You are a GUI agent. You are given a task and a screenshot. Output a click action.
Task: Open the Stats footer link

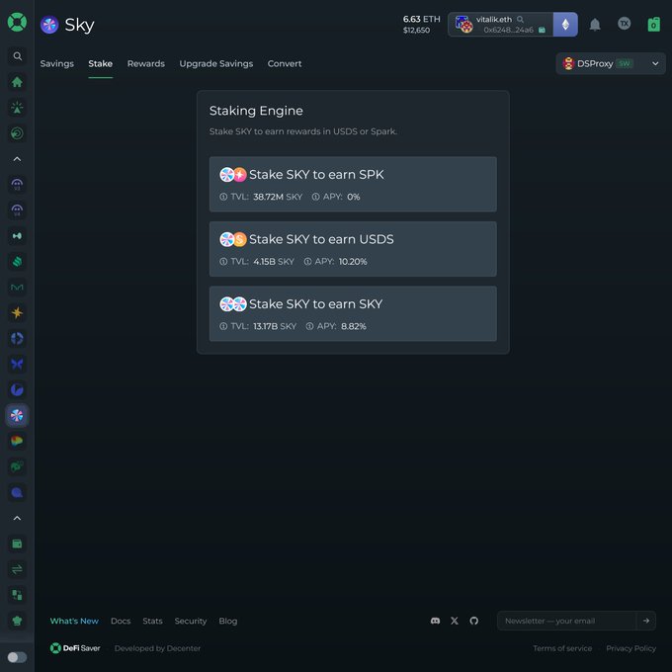pyautogui.click(x=152, y=621)
